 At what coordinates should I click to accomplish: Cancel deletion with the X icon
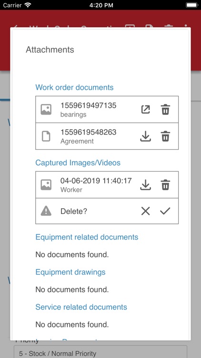(145, 211)
